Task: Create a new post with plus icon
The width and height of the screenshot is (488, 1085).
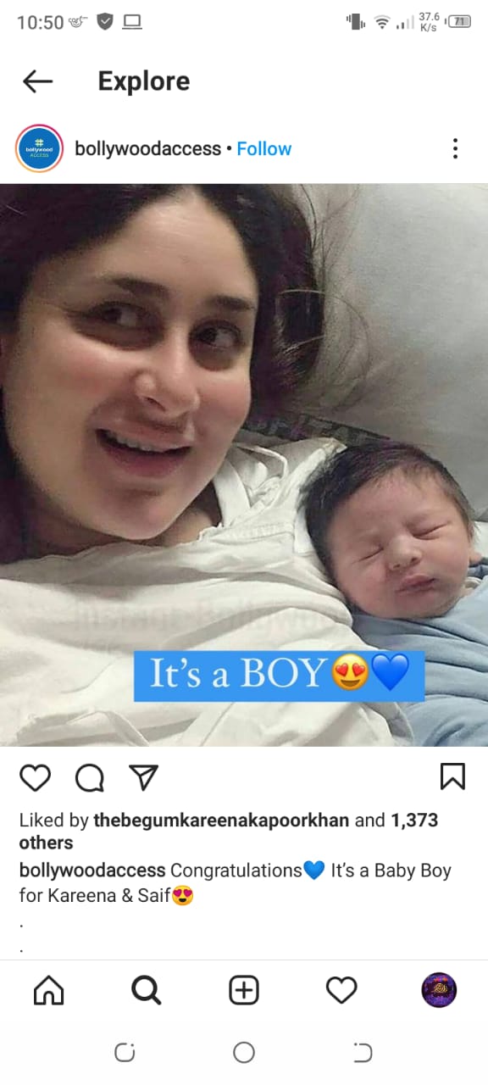Action: pos(244,989)
